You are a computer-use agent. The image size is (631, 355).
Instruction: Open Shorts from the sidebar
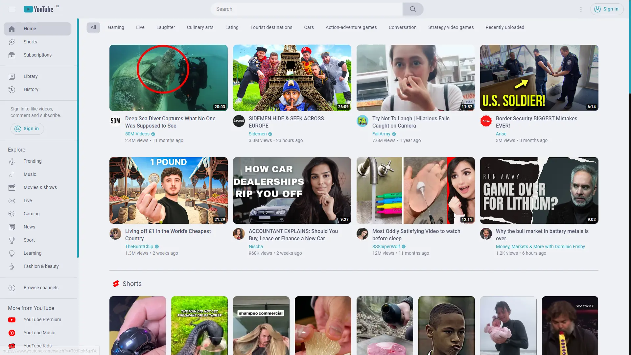pyautogui.click(x=30, y=42)
